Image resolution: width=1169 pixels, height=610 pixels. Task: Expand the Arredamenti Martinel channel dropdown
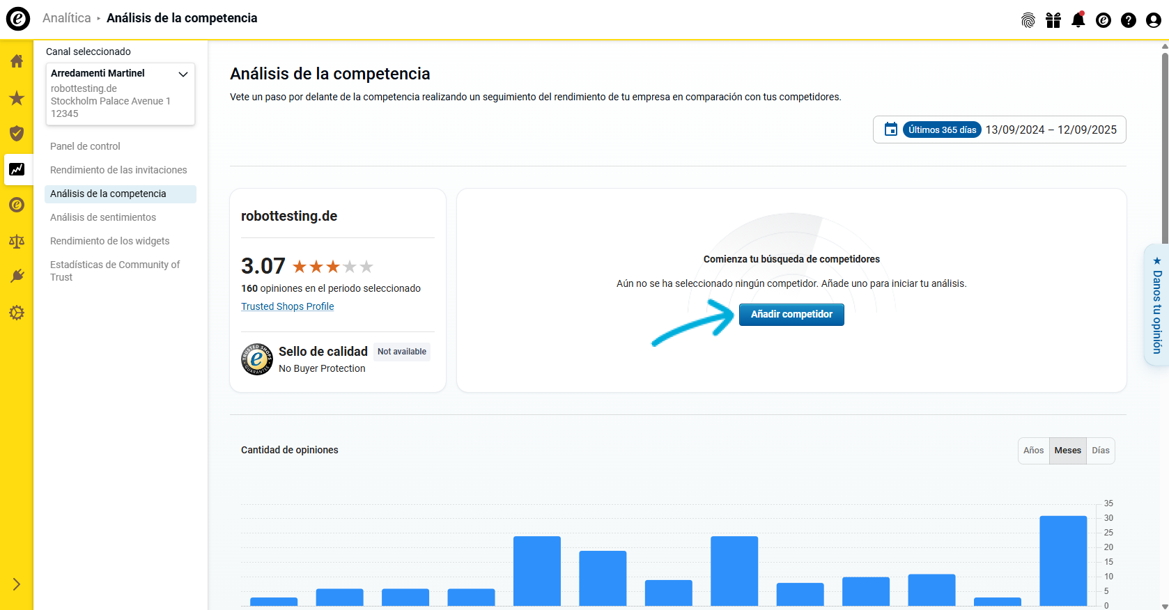[x=183, y=74]
